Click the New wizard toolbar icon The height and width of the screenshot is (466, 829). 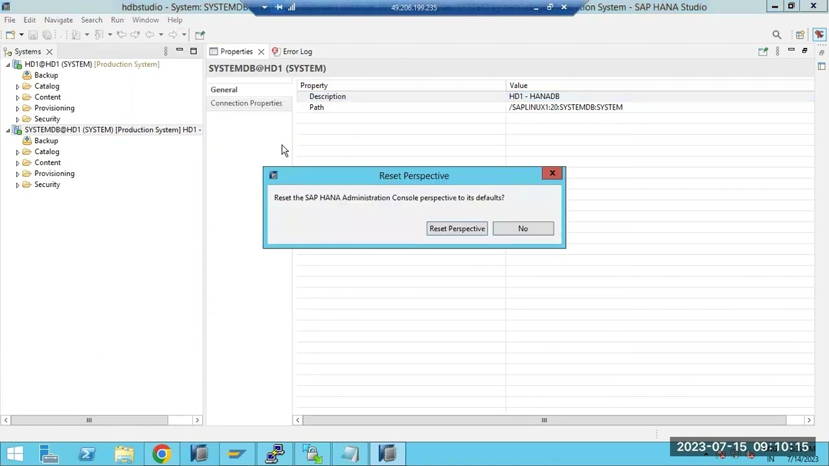[x=10, y=34]
